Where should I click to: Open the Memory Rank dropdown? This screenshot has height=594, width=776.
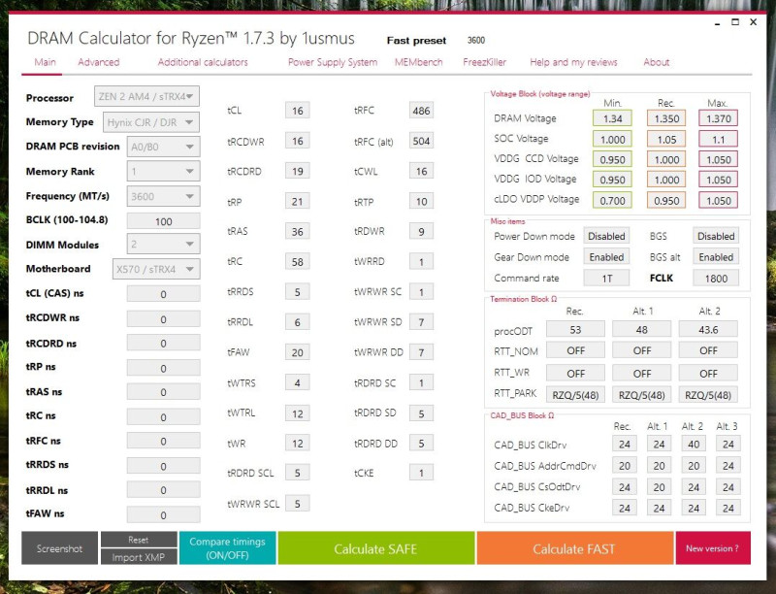pos(163,171)
